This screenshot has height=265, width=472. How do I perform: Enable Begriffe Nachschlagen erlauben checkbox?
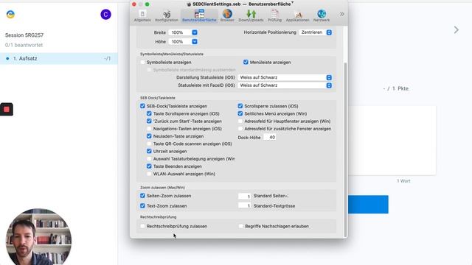click(241, 226)
